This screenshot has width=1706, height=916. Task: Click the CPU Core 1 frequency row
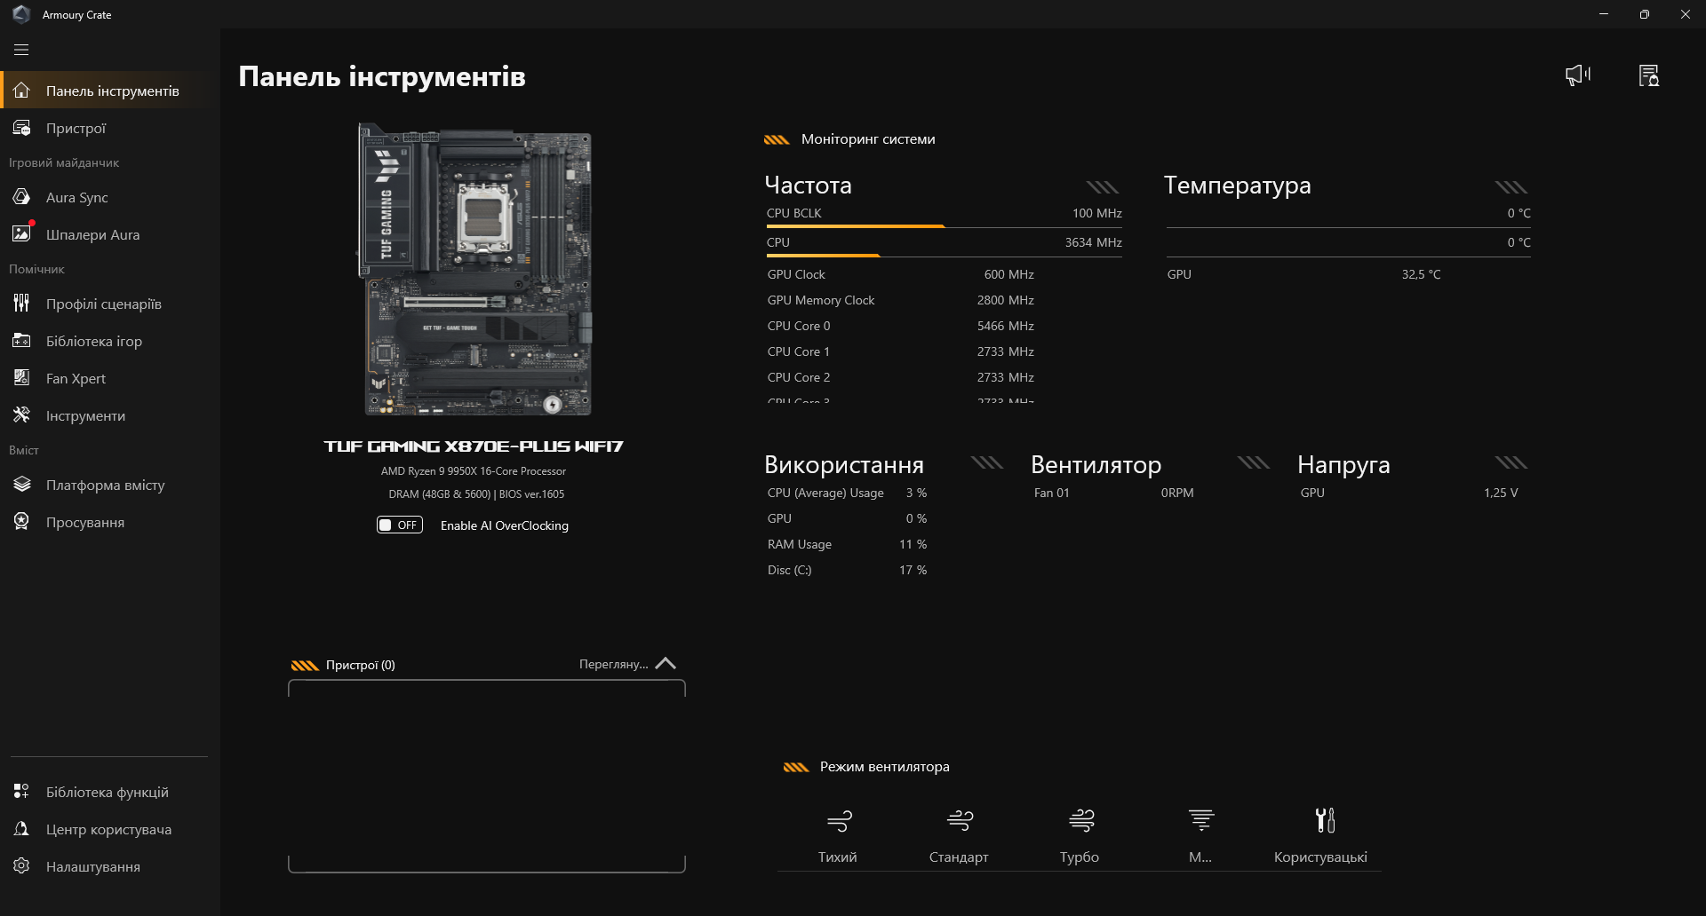click(x=900, y=351)
